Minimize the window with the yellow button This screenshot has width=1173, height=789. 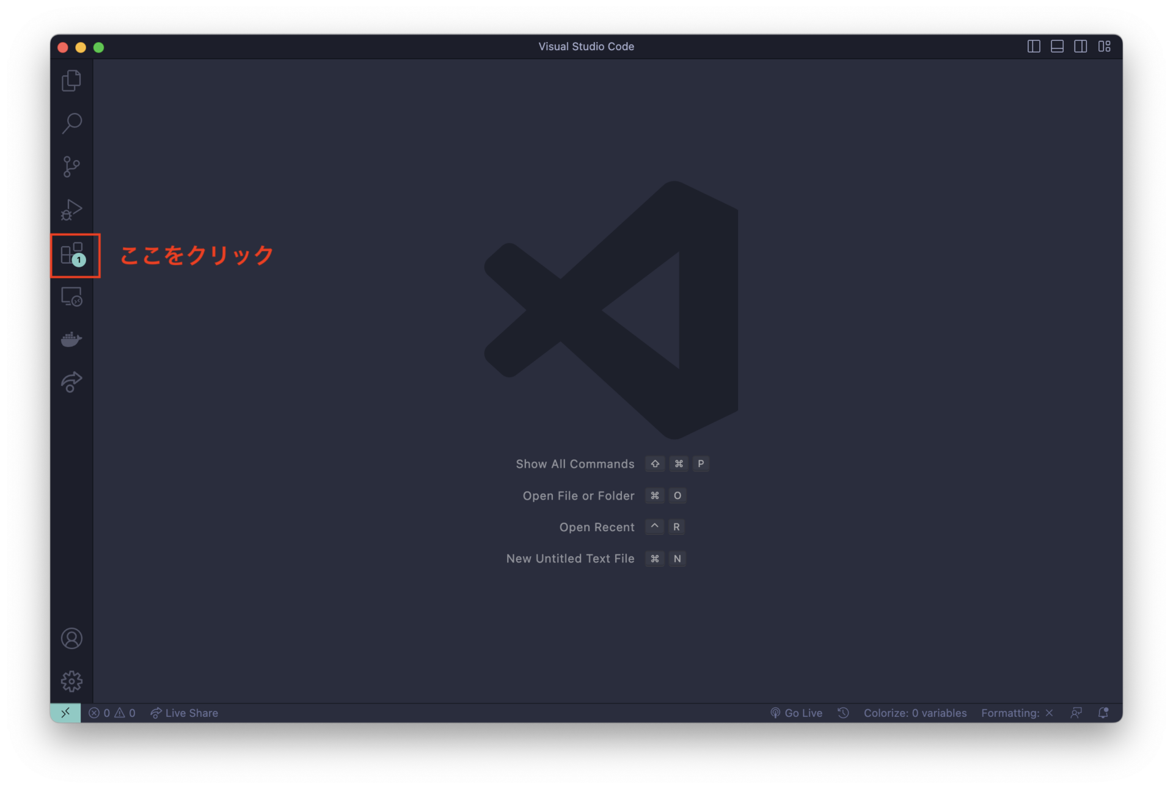(x=81, y=47)
